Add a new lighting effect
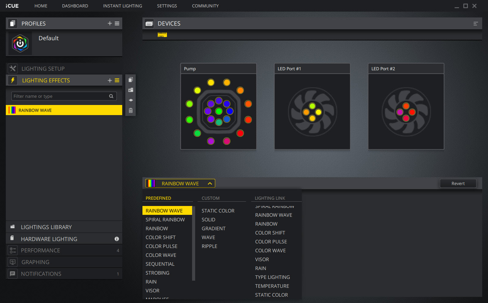The height and width of the screenshot is (303, 488). click(x=110, y=80)
